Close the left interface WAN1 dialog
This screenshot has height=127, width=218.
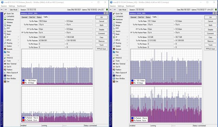[107, 13]
